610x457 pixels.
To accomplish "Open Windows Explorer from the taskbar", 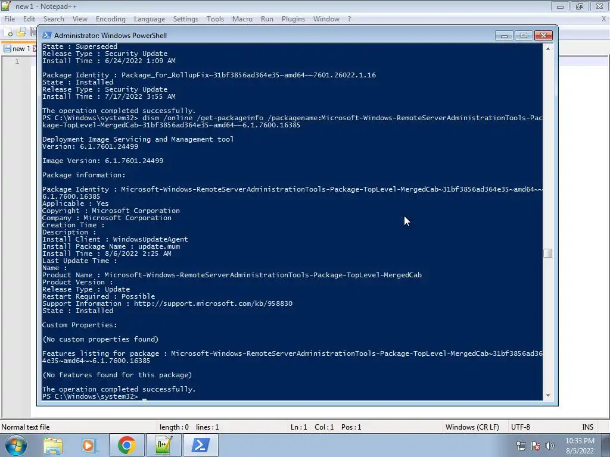I will [x=53, y=445].
